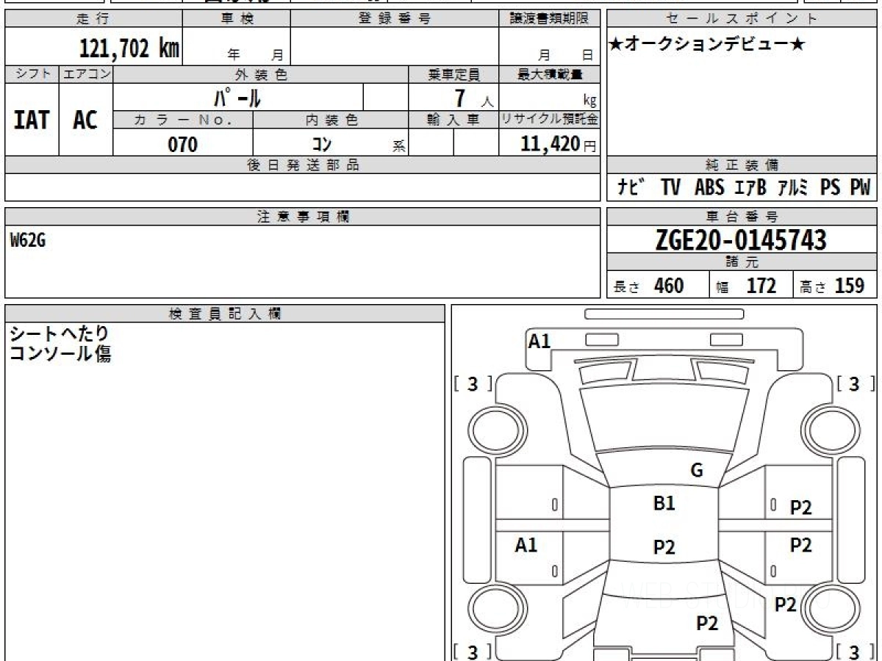Select the B1 mark on the roof
The width and height of the screenshot is (882, 661).
(x=664, y=504)
